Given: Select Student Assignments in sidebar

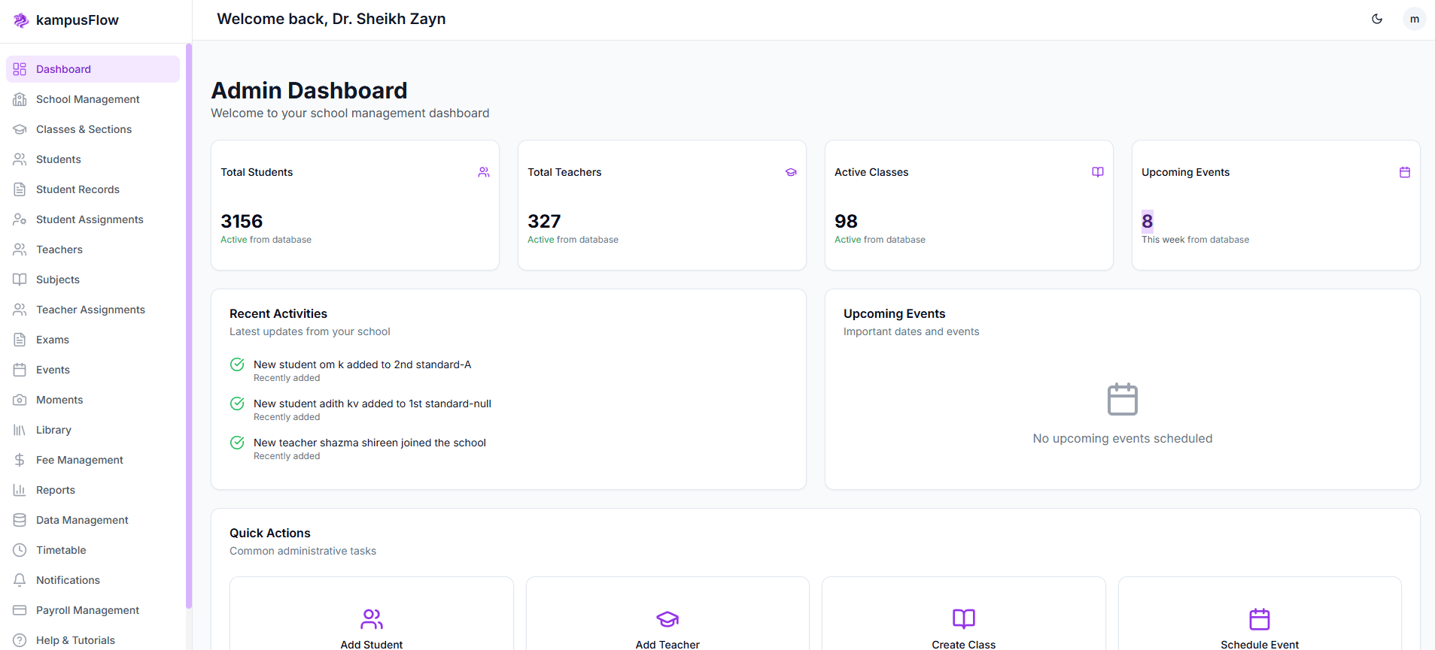Looking at the screenshot, I should click(93, 219).
